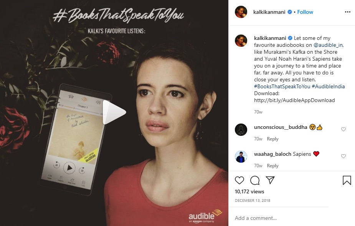Reply to waahag_baloch's comment
The width and height of the screenshot is (355, 226).
pyautogui.click(x=272, y=165)
